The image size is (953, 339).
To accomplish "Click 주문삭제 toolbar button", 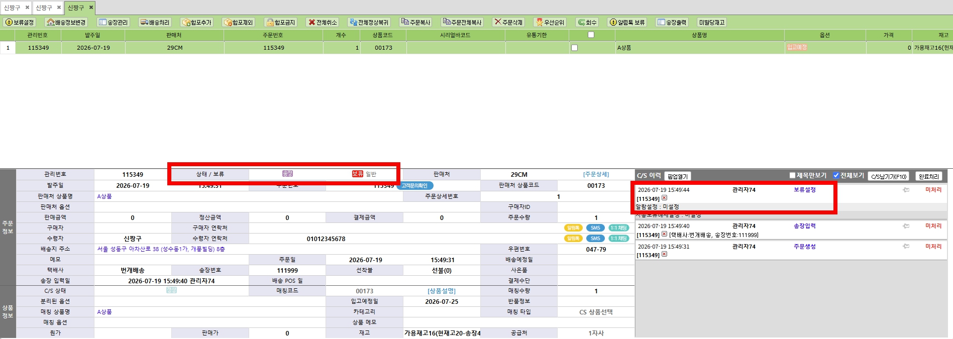I will coord(508,22).
